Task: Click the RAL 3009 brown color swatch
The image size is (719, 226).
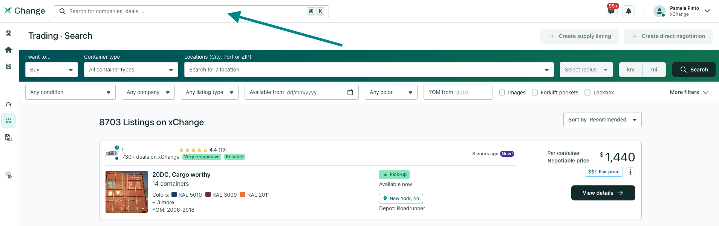Action: point(208,194)
